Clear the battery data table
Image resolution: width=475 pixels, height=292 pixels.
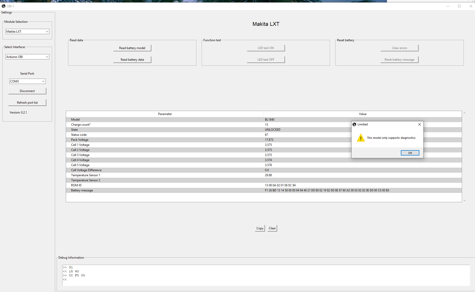pos(272,228)
